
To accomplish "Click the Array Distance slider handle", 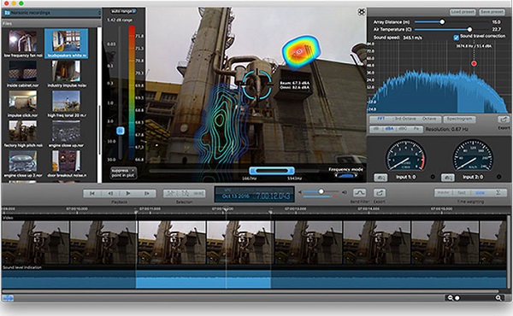I will [x=442, y=22].
